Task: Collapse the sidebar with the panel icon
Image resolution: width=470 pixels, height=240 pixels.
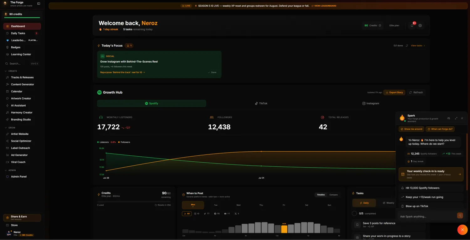Action: tap(39, 4)
